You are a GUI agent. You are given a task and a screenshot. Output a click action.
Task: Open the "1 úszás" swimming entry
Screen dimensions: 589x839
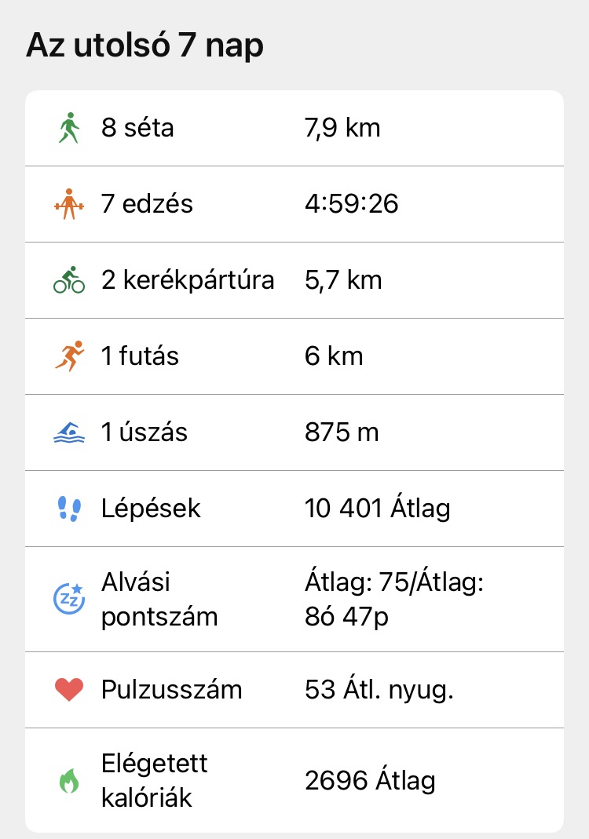[x=145, y=432]
